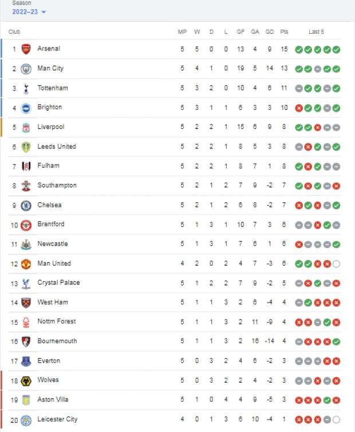
Task: Click the GD column header
Action: tap(269, 32)
